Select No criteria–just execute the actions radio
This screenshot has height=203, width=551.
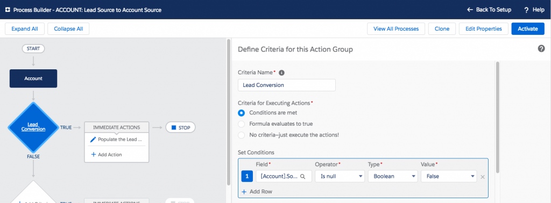(241, 135)
